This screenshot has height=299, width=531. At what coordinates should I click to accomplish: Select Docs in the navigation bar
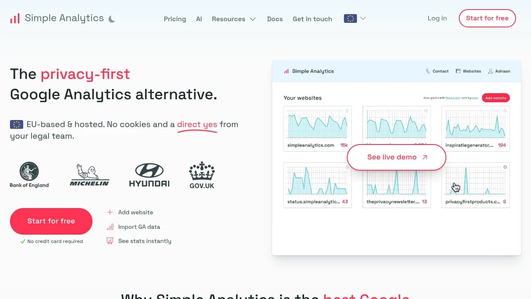(275, 19)
